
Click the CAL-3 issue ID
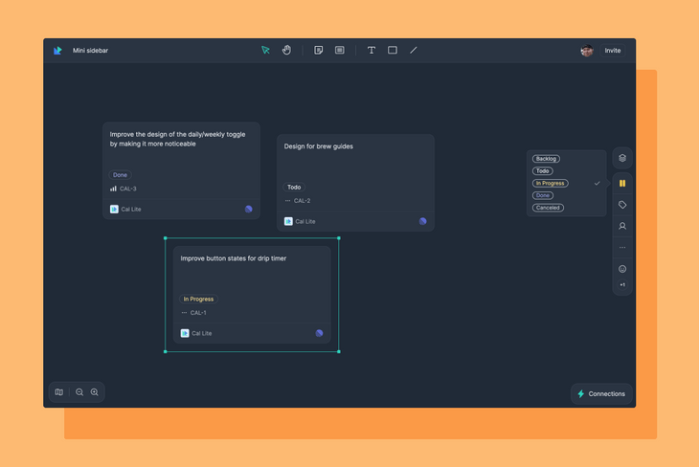coord(128,189)
